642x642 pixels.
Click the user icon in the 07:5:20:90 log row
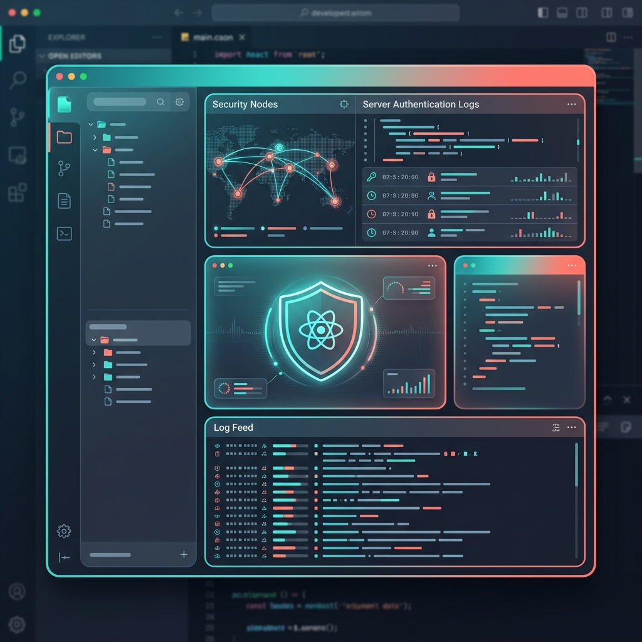tap(431, 233)
